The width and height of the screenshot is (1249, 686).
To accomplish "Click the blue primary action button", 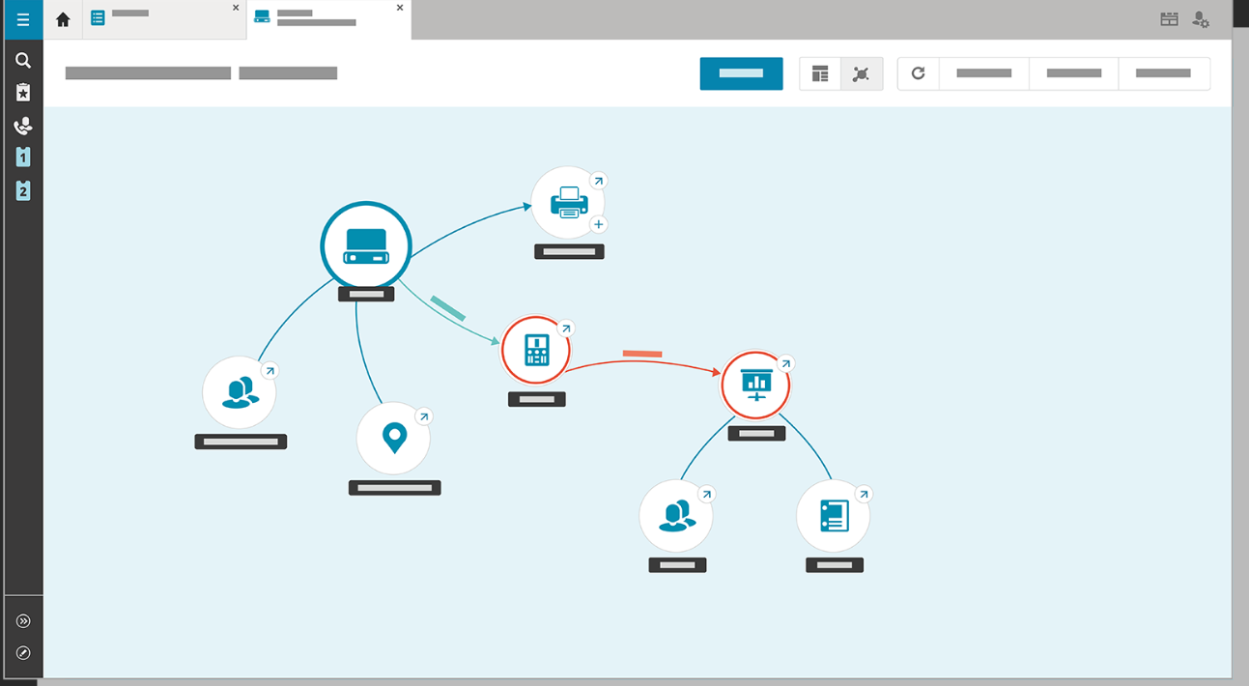I will click(741, 73).
